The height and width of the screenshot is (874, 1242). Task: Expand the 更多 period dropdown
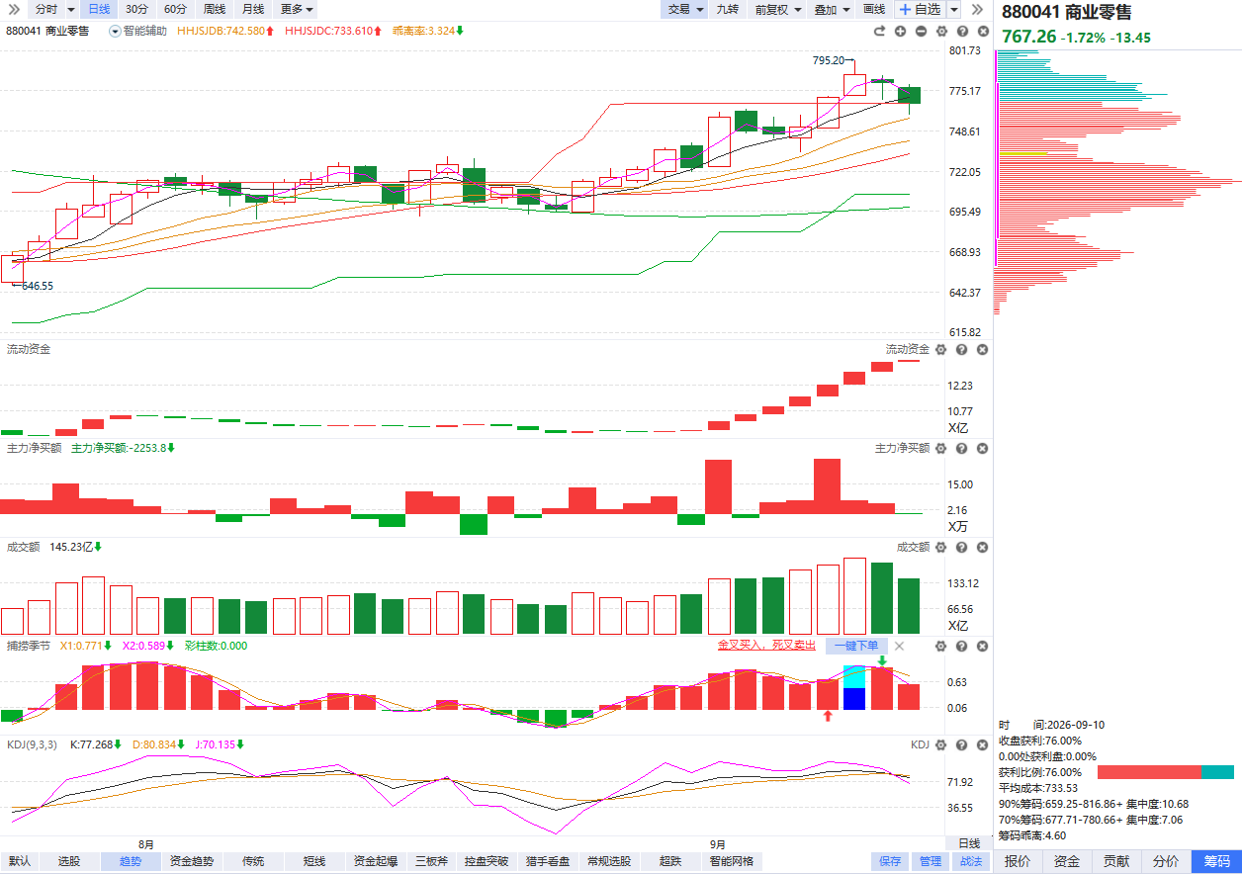(297, 9)
